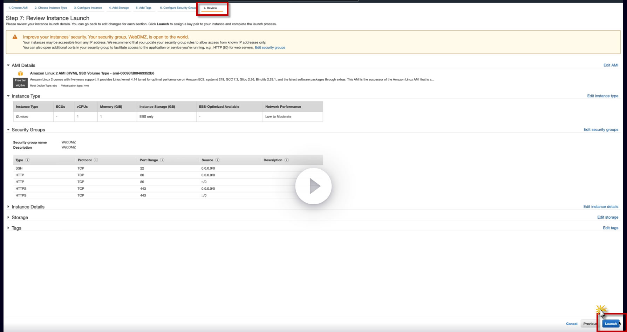This screenshot has height=332, width=627.
Task: Click the Launch button
Action: point(611,324)
